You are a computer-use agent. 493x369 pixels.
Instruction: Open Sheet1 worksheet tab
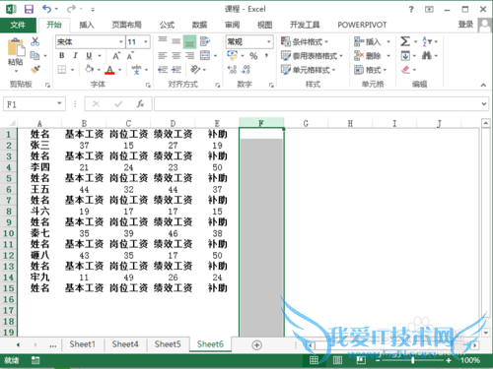[83, 344]
